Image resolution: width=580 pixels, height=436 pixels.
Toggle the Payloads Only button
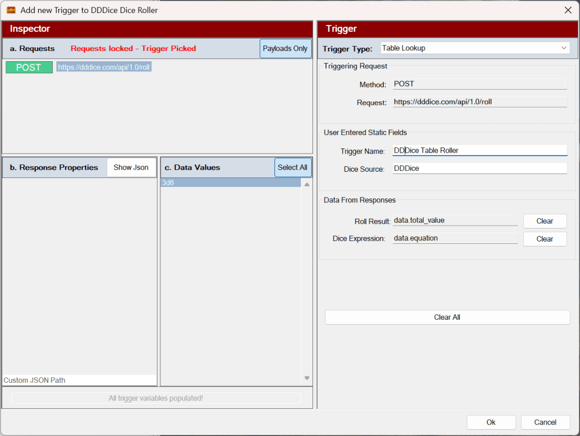tap(285, 49)
